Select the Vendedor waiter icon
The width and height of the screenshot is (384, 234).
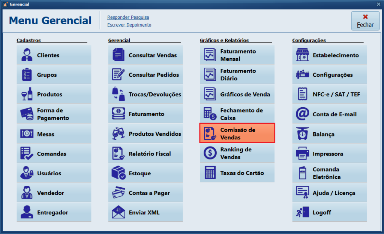point(27,193)
